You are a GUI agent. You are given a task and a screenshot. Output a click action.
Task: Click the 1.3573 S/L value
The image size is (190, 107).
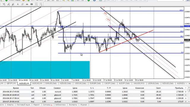click(x=91, y=92)
